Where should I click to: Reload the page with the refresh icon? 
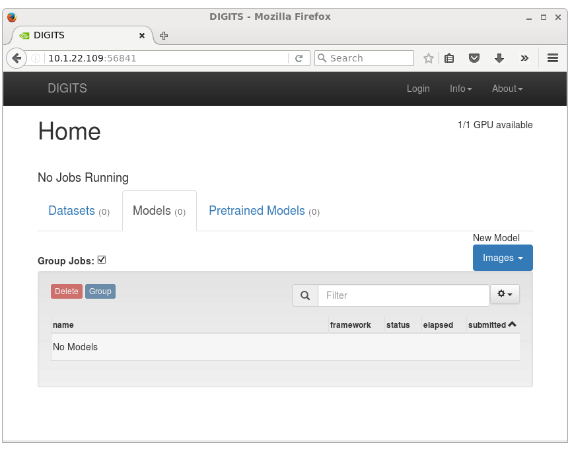pyautogui.click(x=299, y=58)
